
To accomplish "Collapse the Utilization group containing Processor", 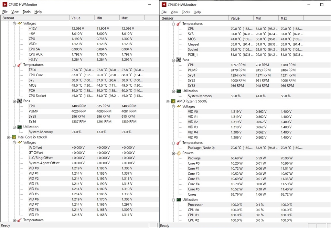I will (174, 200).
